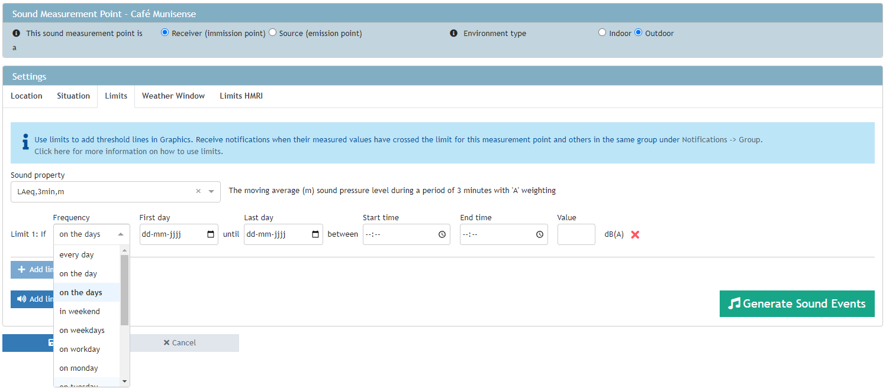Click the frequency dropdown list scrollbar
886x392 pixels.
pyautogui.click(x=124, y=289)
